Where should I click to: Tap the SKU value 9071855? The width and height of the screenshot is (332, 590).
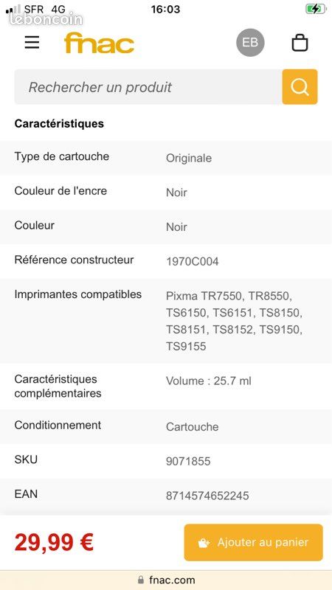coord(188,461)
